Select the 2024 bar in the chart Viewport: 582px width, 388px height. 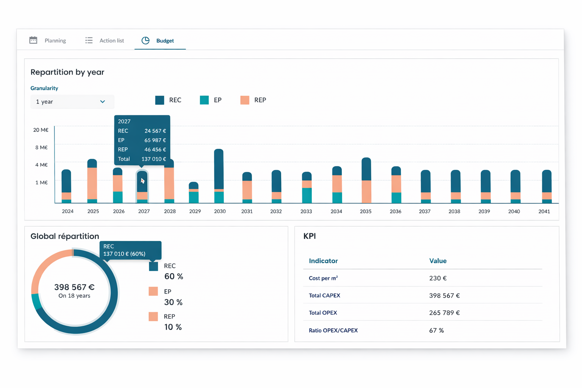click(x=66, y=186)
